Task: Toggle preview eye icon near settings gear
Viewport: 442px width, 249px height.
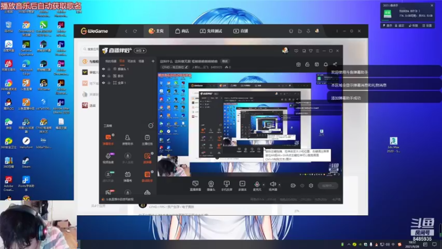Action: pyautogui.click(x=302, y=185)
